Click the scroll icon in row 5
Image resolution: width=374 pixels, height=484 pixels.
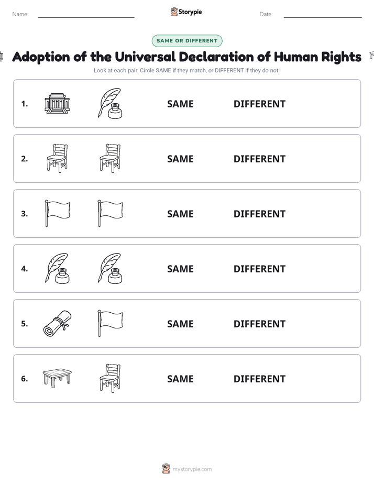pos(57,323)
